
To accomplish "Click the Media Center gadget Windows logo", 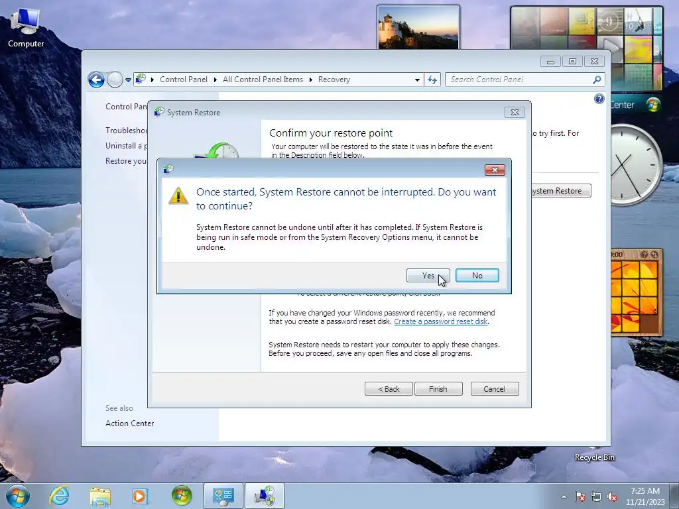I will click(653, 105).
